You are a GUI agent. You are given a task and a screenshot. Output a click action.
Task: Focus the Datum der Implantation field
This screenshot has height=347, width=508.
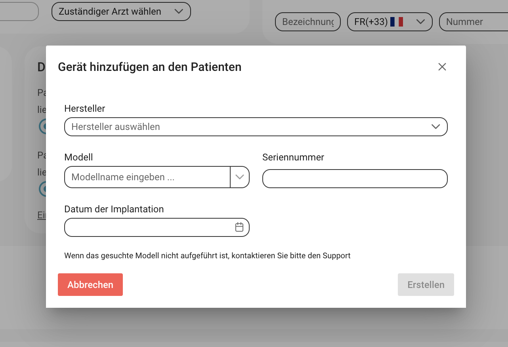click(157, 227)
